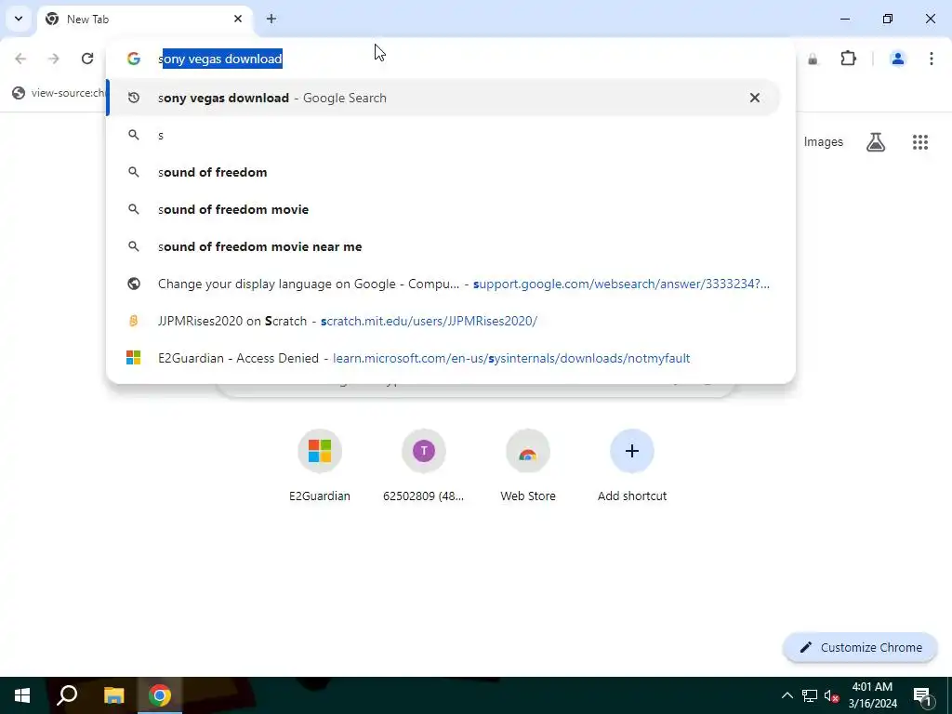The height and width of the screenshot is (714, 952).
Task: Click the address bar text field
Action: [x=451, y=59]
